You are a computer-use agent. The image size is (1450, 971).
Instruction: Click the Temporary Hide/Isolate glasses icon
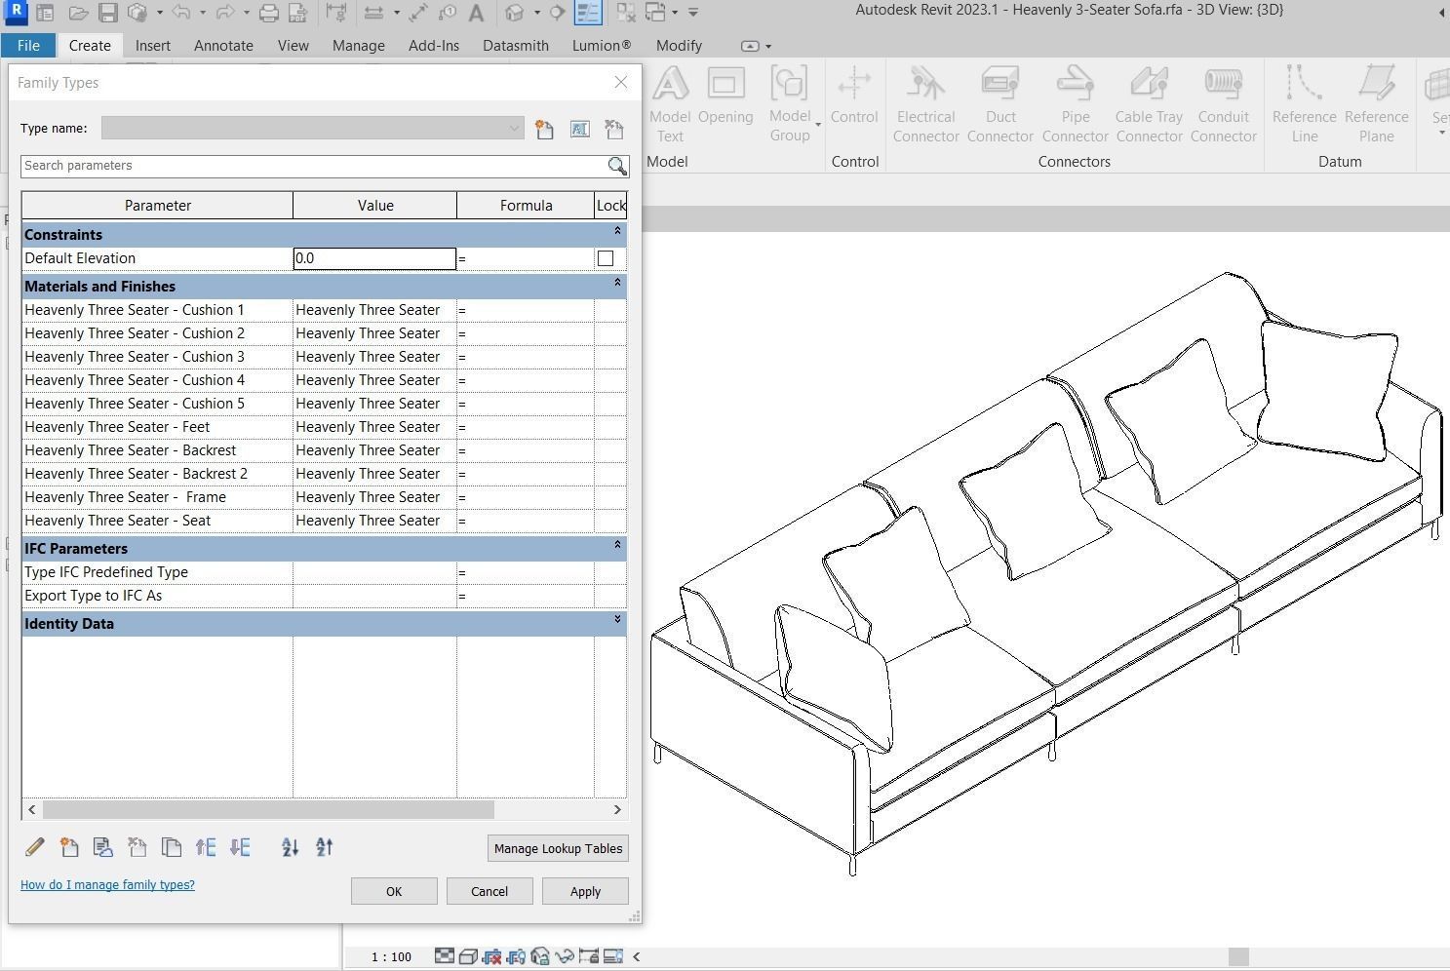coord(565,956)
